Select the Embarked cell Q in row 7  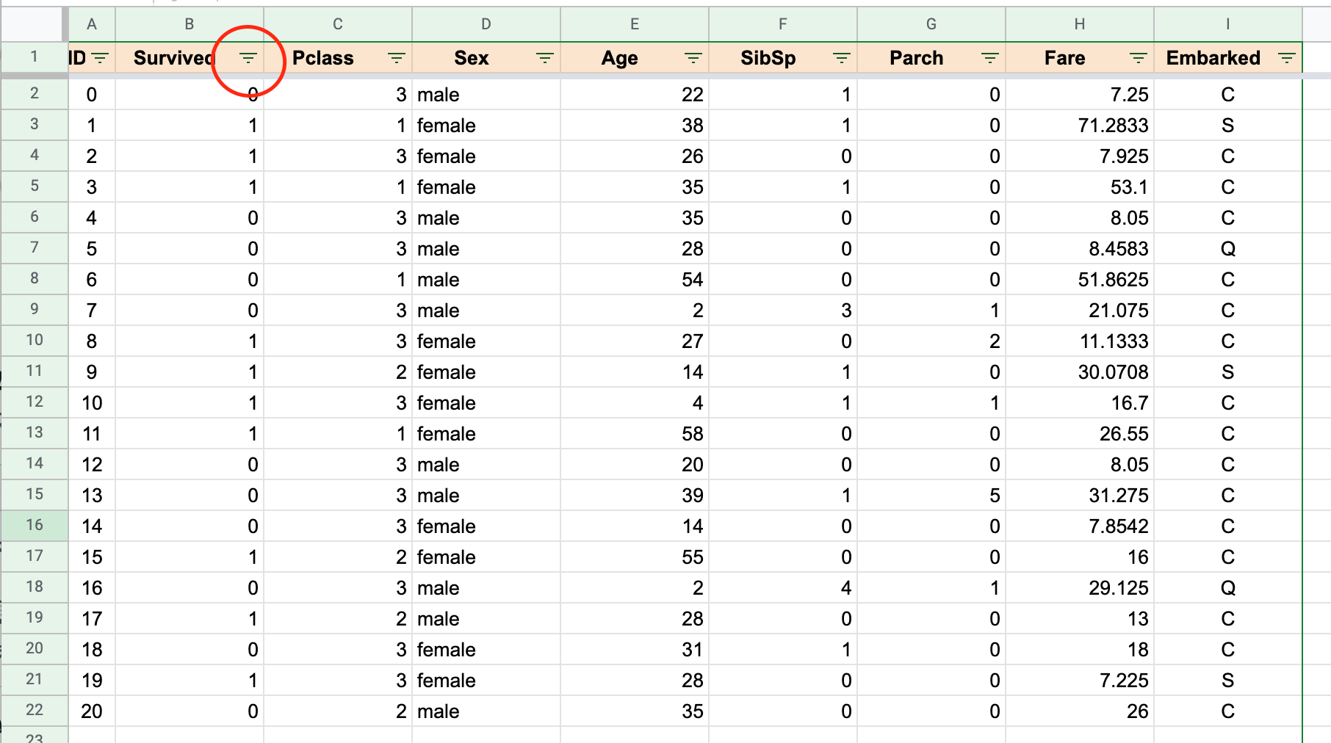point(1228,249)
